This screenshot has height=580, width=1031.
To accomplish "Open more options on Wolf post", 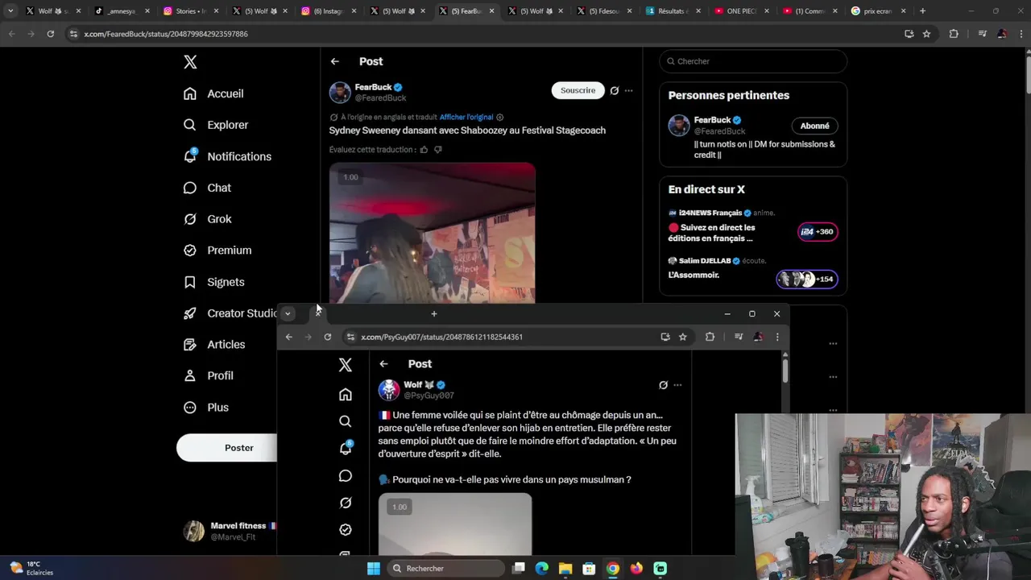I will pyautogui.click(x=677, y=385).
